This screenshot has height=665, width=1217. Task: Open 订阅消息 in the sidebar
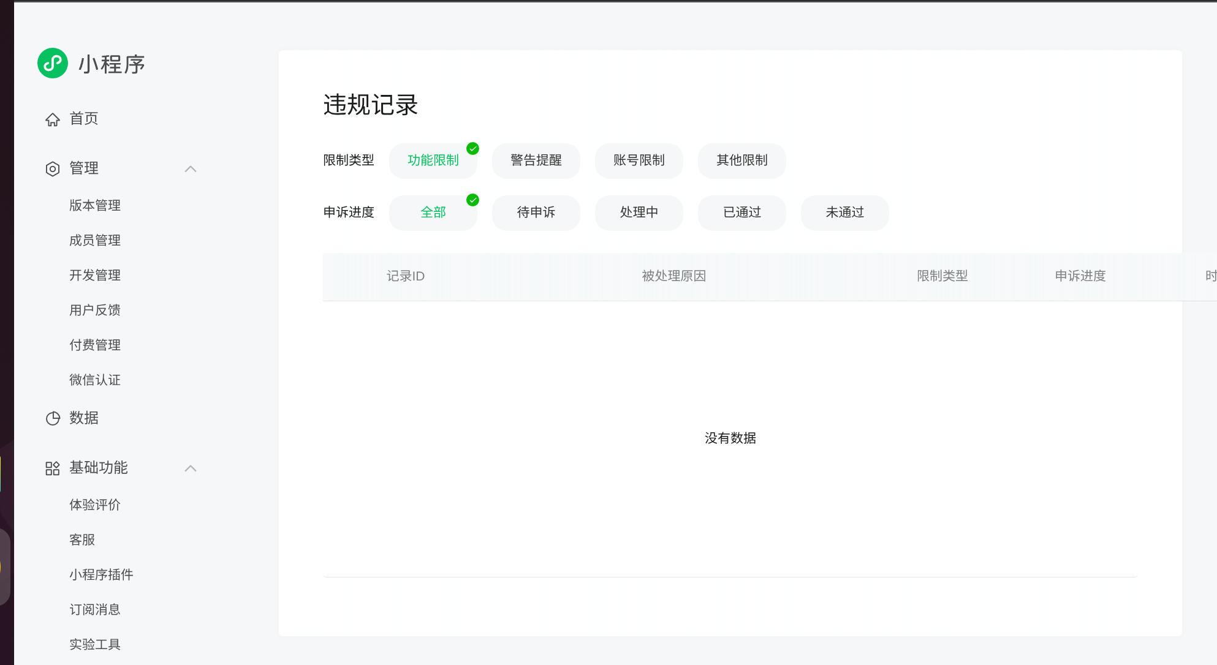[95, 609]
